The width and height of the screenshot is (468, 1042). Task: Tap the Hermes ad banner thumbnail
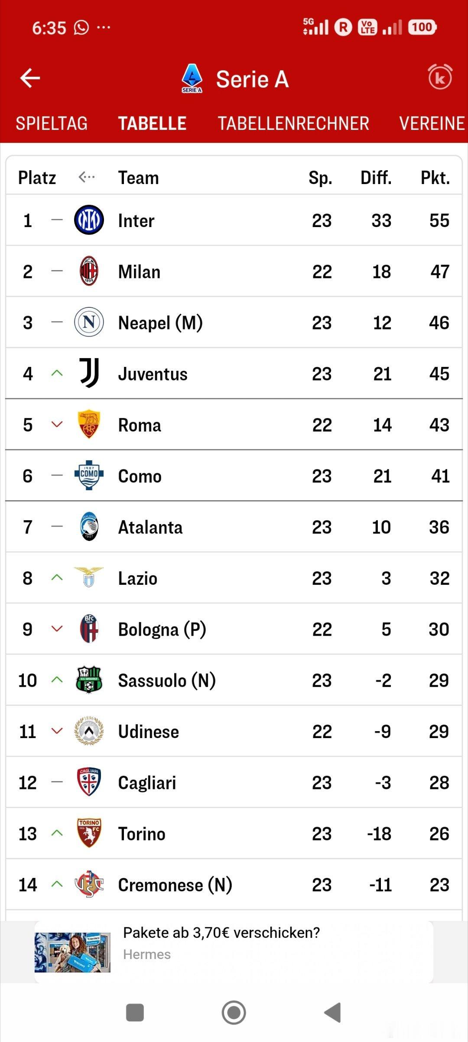point(72,952)
